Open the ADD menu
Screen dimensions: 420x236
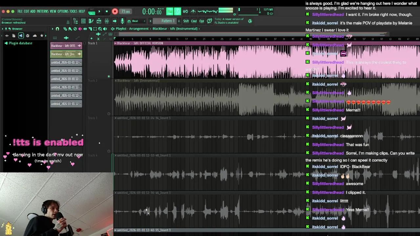click(33, 11)
